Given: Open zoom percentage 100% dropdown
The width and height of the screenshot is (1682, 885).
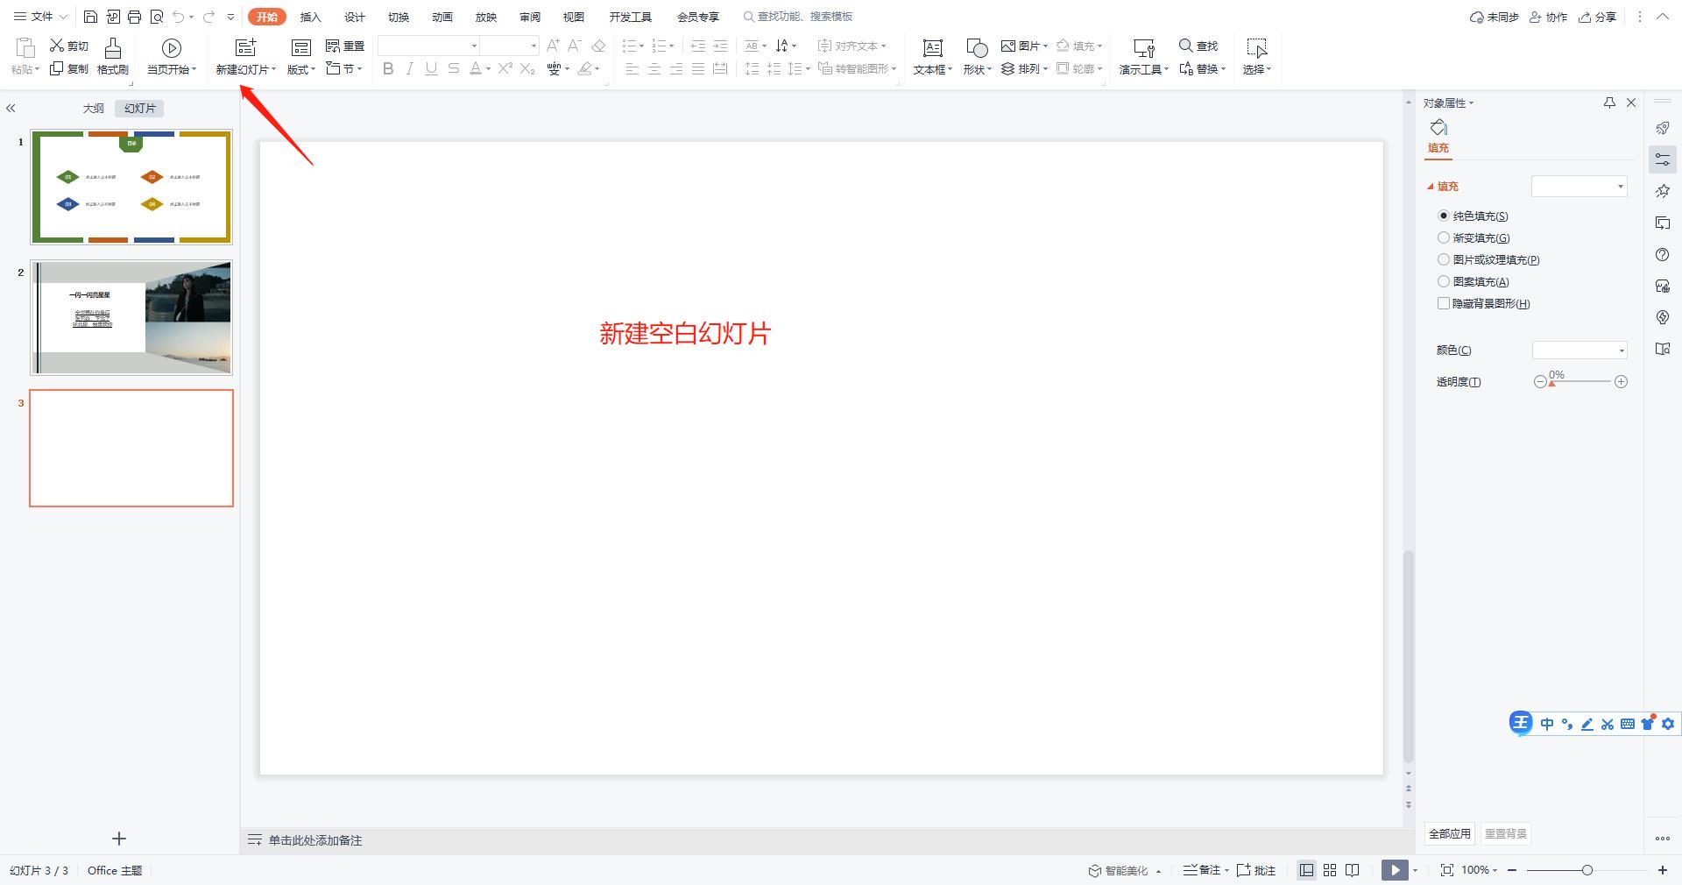Looking at the screenshot, I should (1479, 870).
